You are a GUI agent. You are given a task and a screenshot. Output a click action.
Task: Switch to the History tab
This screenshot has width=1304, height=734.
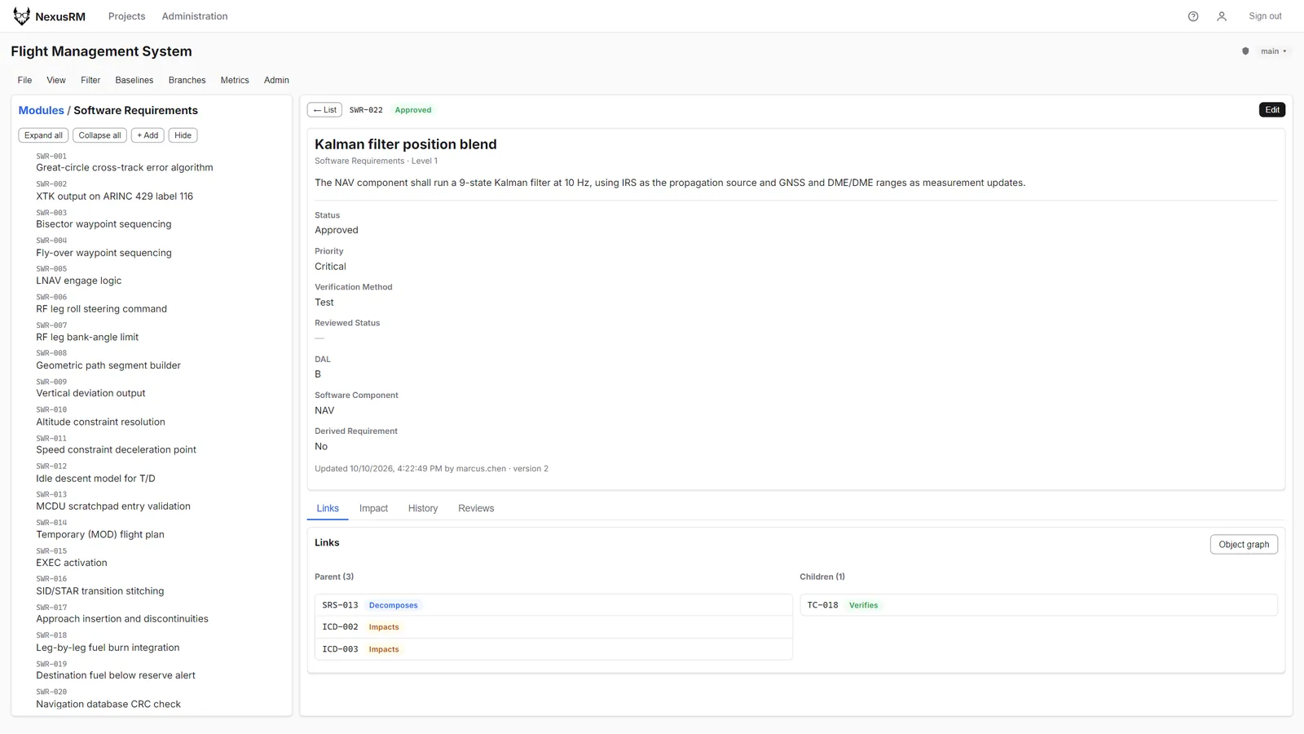pyautogui.click(x=423, y=508)
